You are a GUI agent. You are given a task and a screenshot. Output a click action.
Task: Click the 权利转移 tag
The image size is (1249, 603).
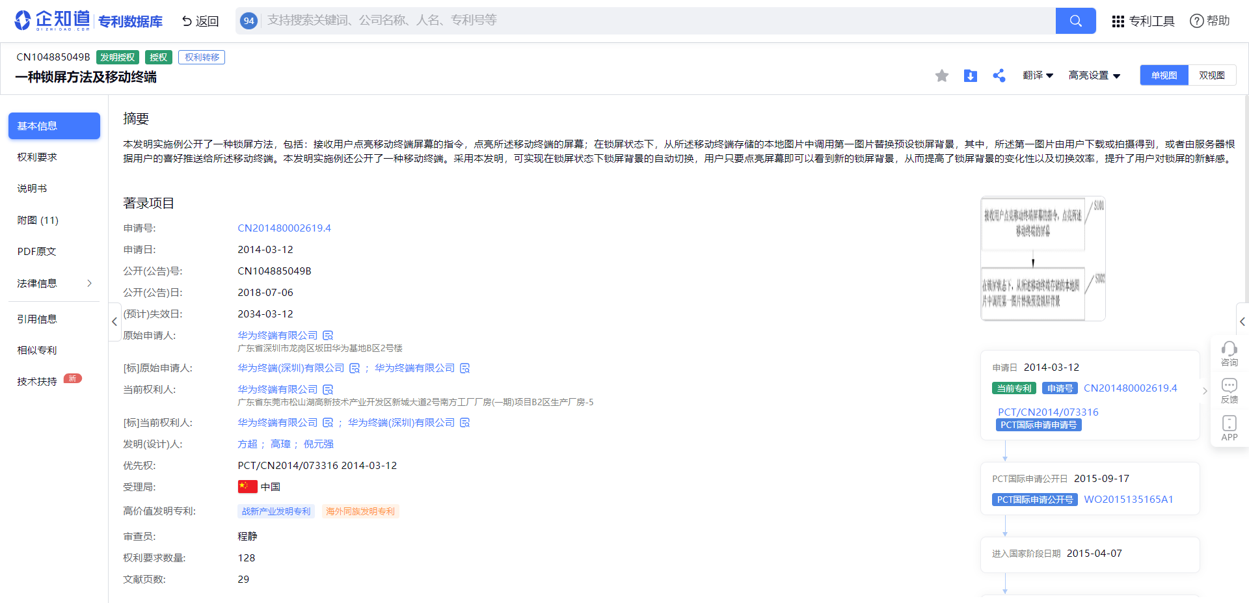tap(202, 57)
